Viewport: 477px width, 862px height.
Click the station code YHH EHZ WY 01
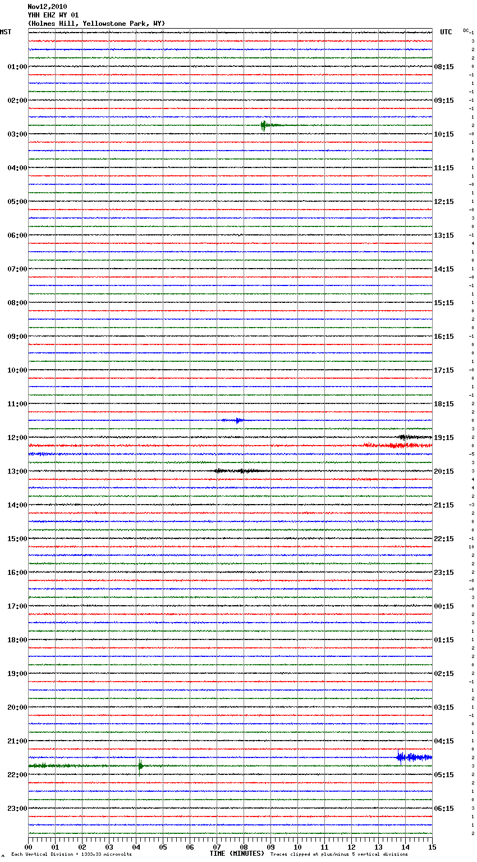coord(53,15)
